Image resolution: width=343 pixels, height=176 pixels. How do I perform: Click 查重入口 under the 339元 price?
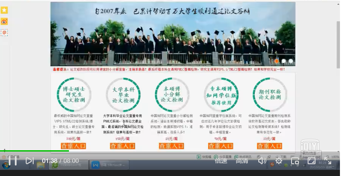(73, 146)
